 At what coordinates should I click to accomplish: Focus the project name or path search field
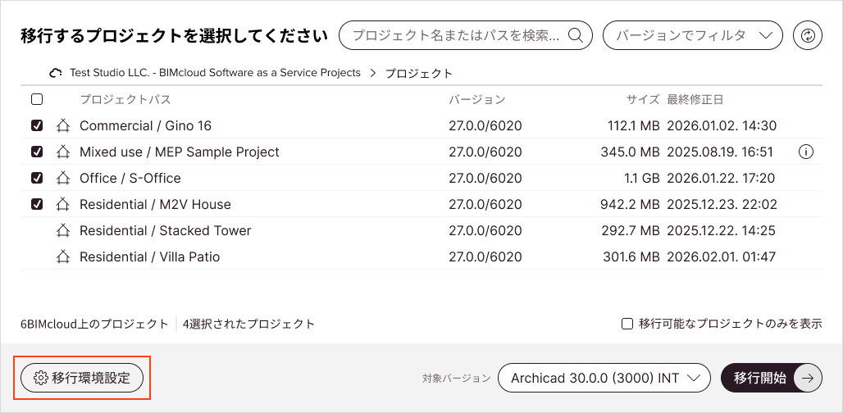coord(466,35)
